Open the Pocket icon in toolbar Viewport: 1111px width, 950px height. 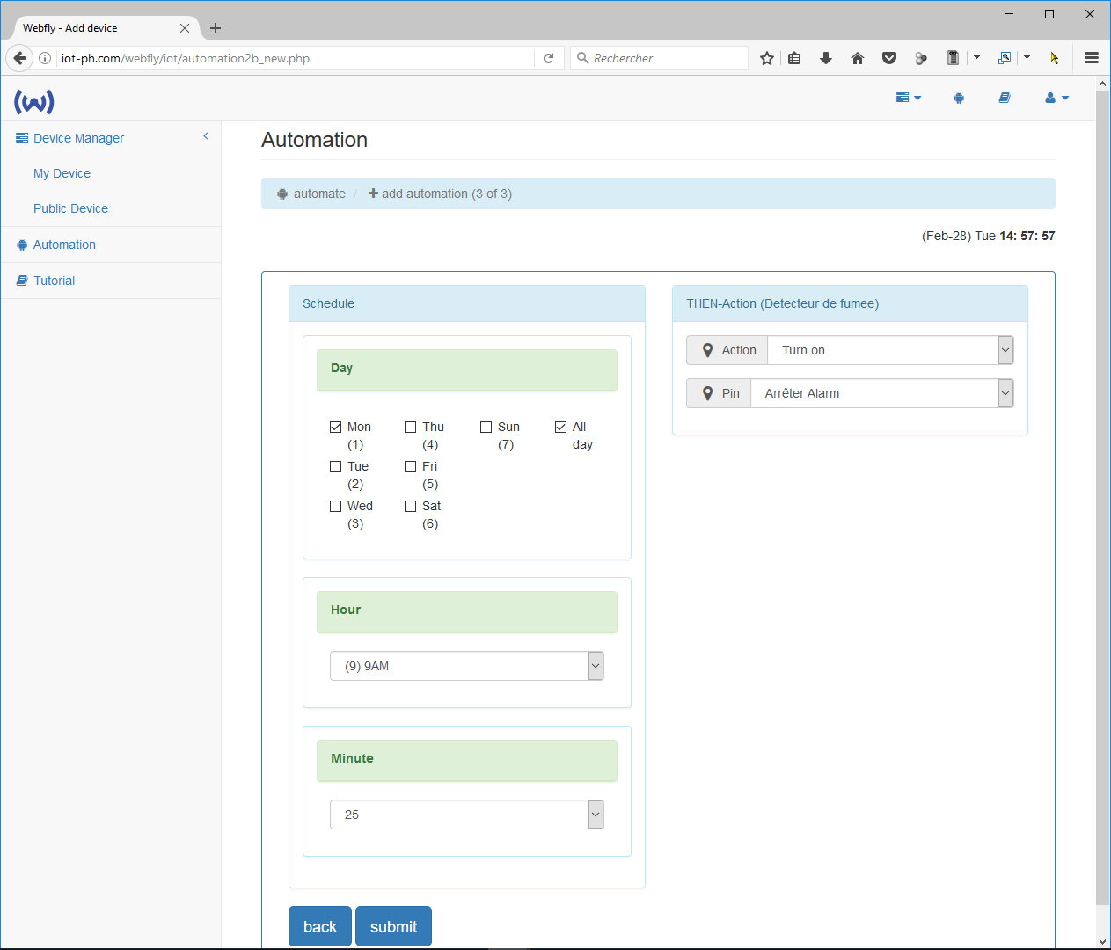coord(889,58)
